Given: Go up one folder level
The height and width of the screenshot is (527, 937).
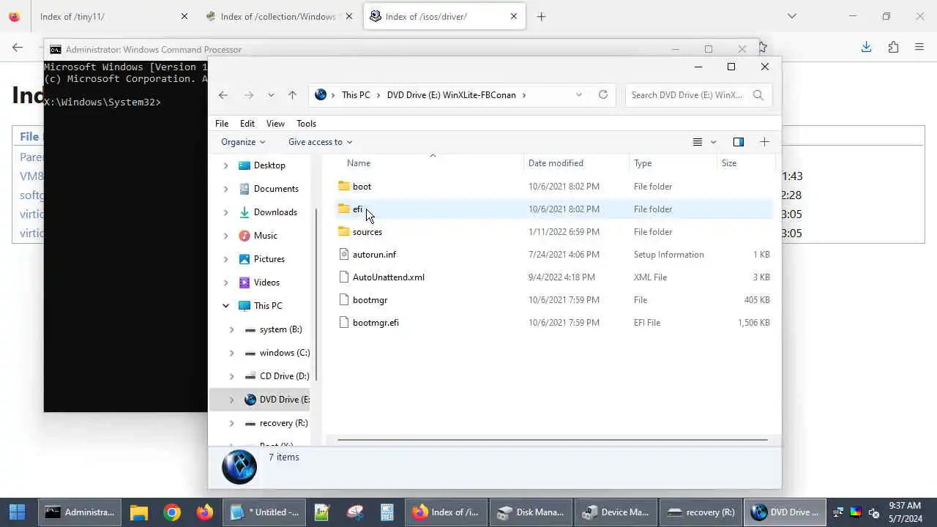Looking at the screenshot, I should click(x=292, y=95).
